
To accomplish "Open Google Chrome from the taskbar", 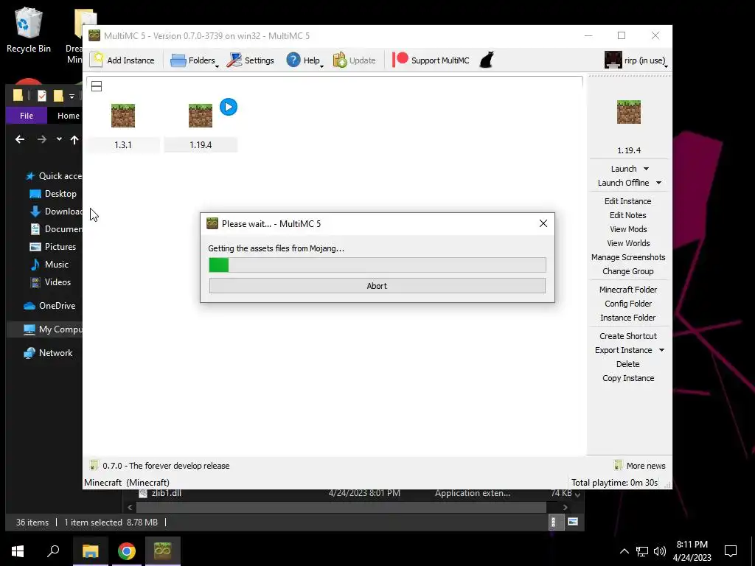I will click(127, 551).
